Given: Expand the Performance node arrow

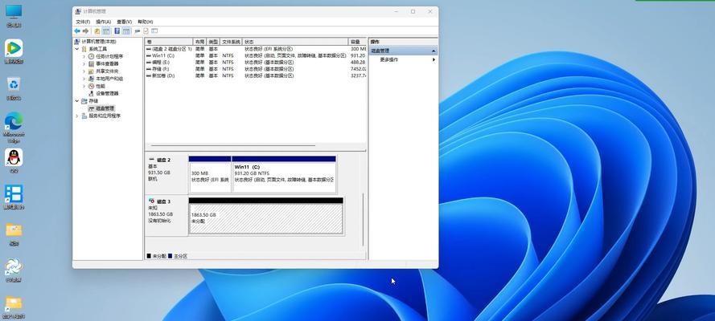Looking at the screenshot, I should [84, 86].
